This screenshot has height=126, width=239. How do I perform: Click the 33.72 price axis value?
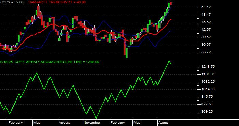tap(206, 52)
